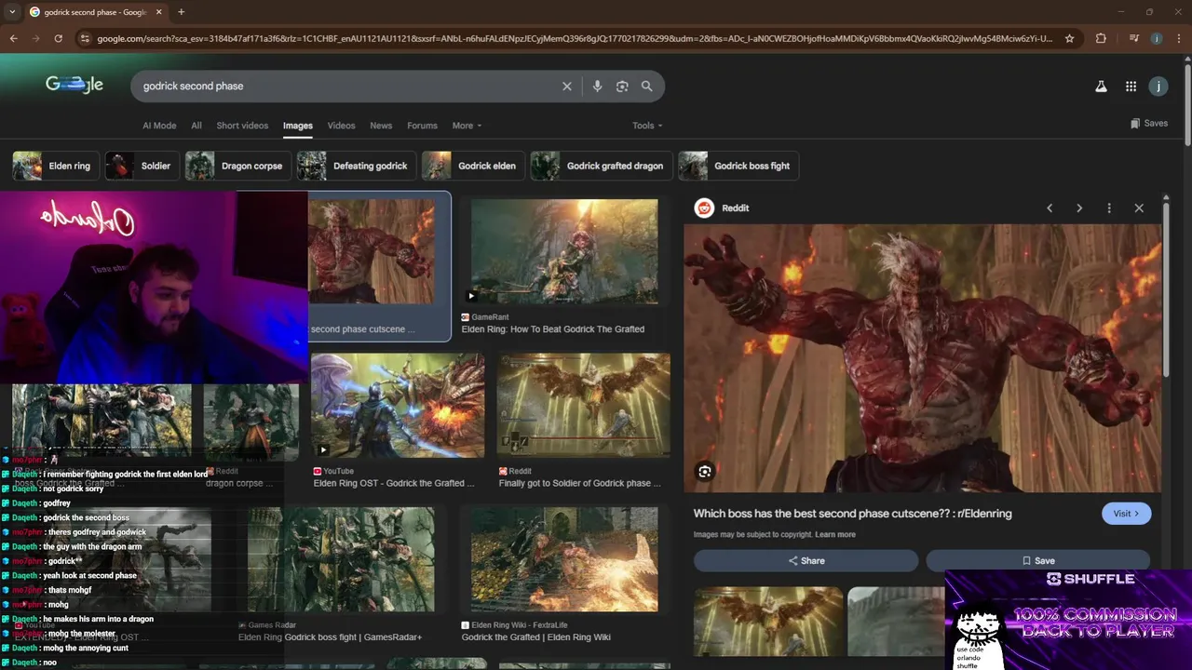Click the browser address bar
The image size is (1192, 670).
tap(575, 38)
